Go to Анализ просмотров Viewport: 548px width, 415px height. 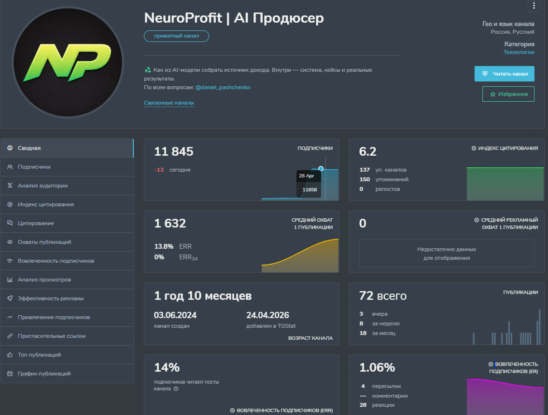pos(67,280)
